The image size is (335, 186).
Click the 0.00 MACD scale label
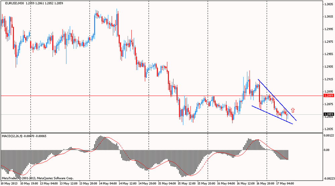click(327, 150)
